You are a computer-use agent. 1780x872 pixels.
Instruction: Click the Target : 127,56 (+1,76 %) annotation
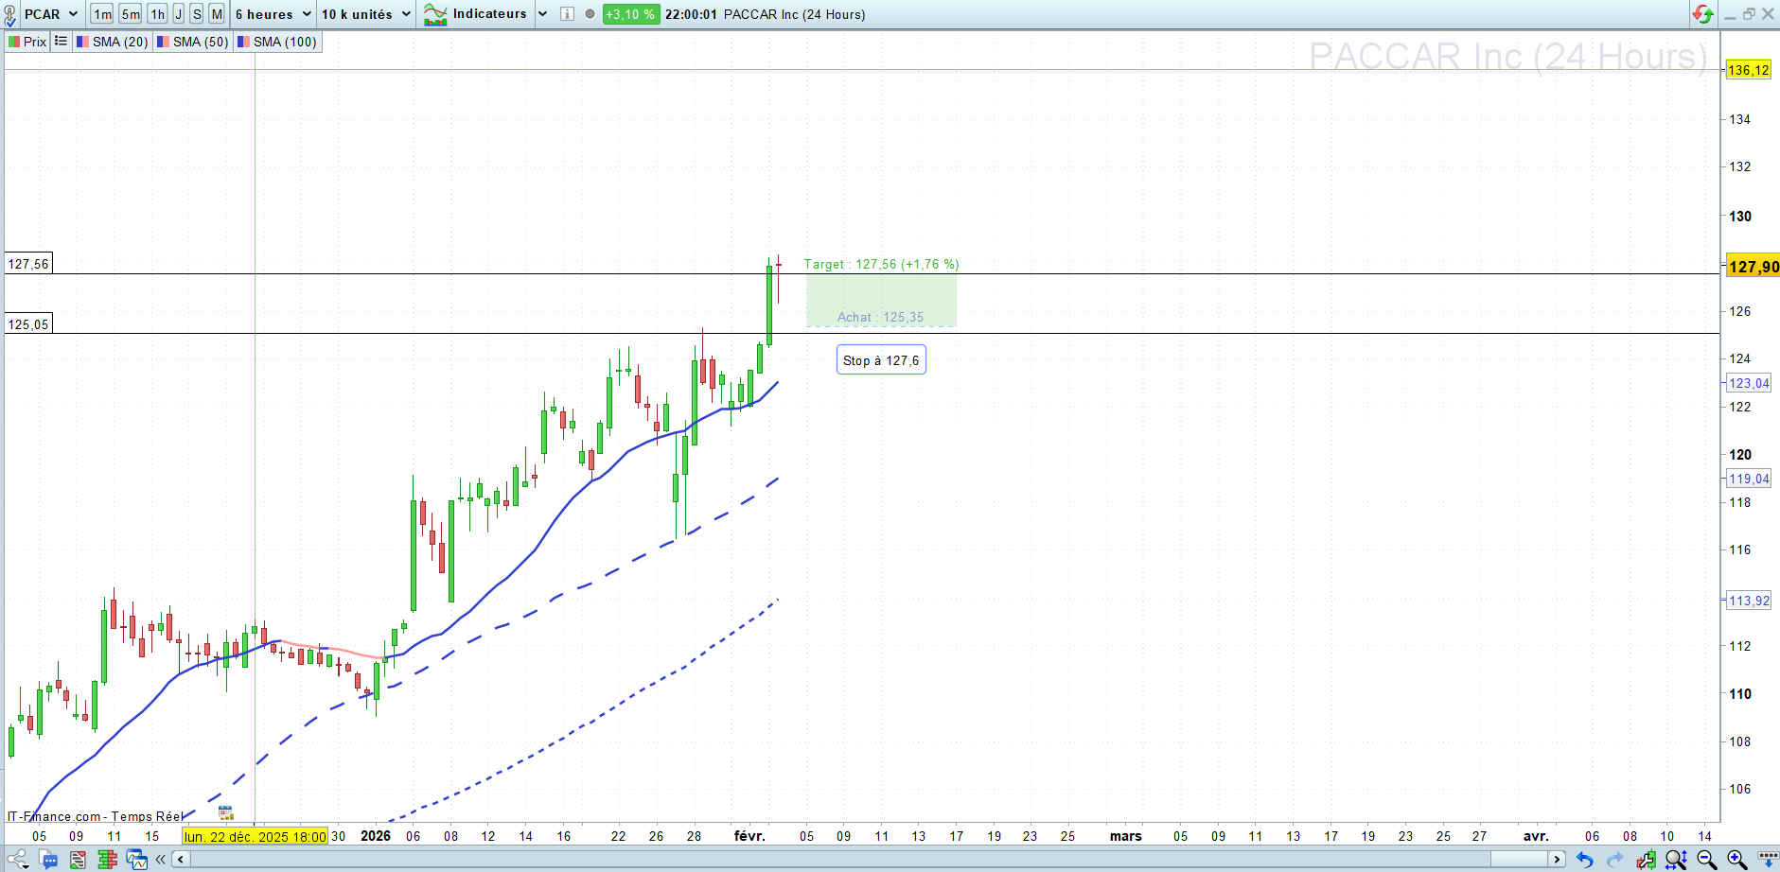pyautogui.click(x=881, y=264)
